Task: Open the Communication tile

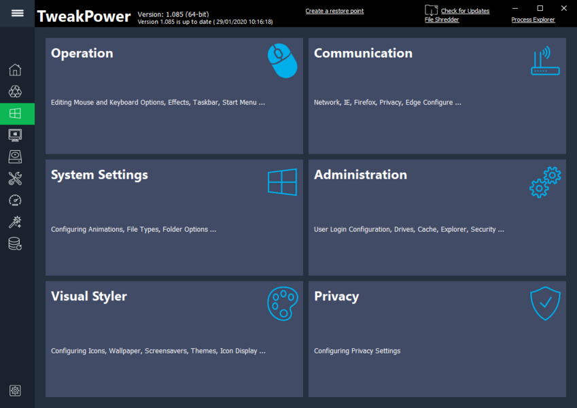Action: [437, 96]
